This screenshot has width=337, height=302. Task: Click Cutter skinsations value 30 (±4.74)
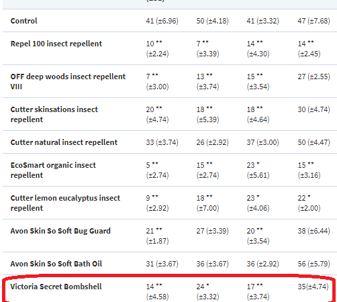[x=314, y=109]
